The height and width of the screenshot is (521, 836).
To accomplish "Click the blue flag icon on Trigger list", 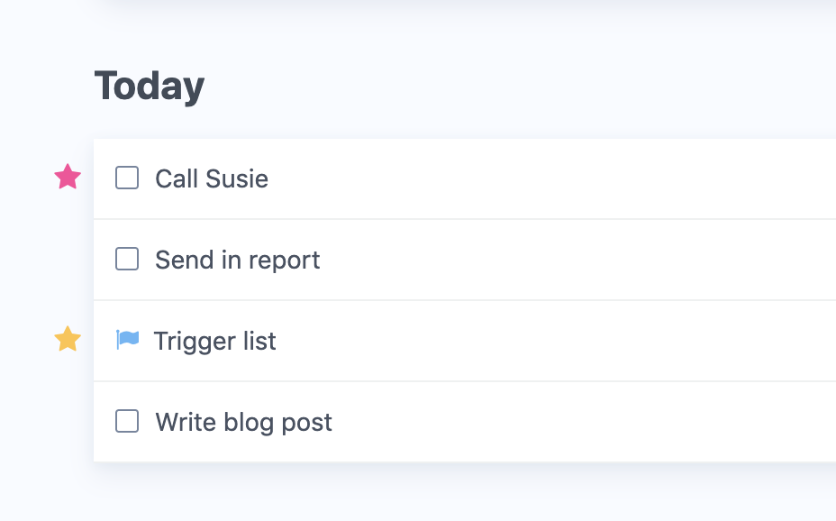I will (127, 340).
